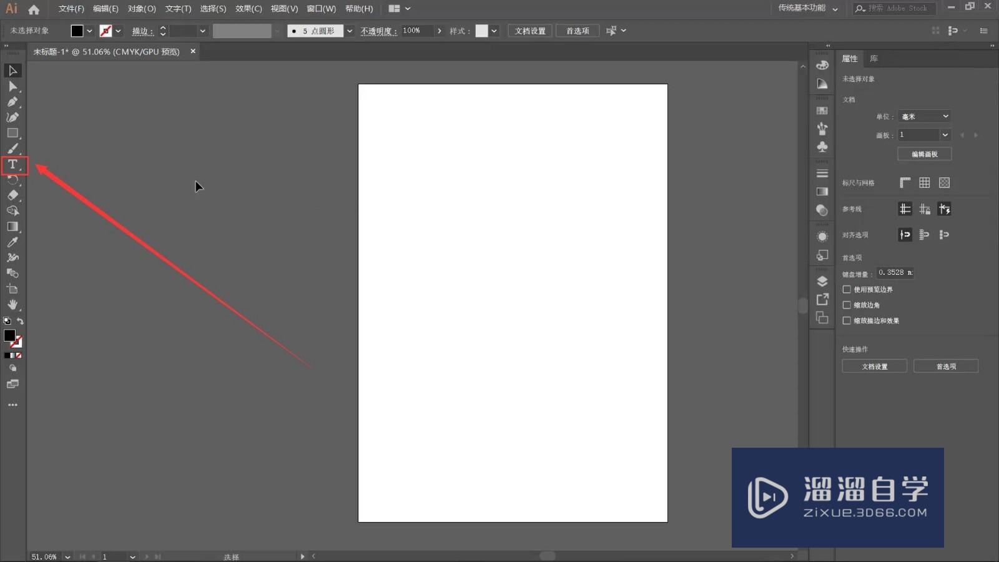Open the stroke color dropdown arrow
The width and height of the screenshot is (999, 562).
coord(118,31)
